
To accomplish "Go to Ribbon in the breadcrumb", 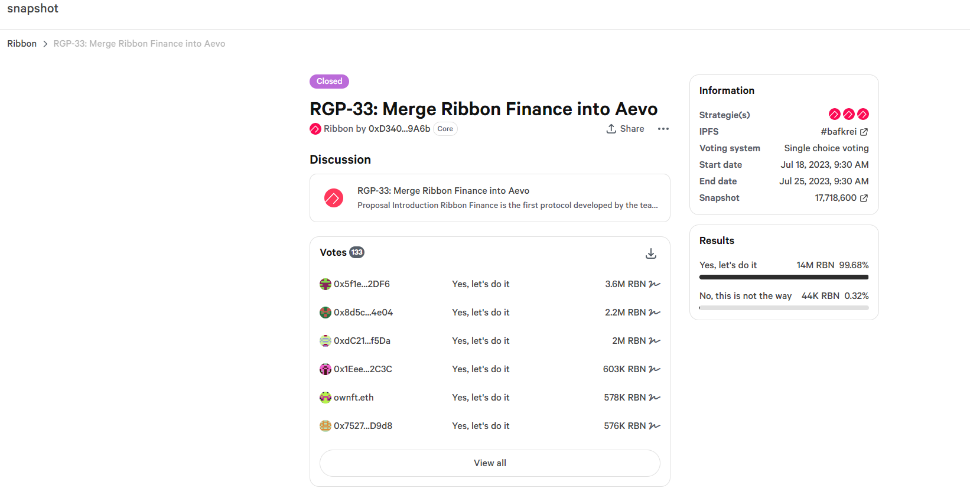I will [22, 44].
